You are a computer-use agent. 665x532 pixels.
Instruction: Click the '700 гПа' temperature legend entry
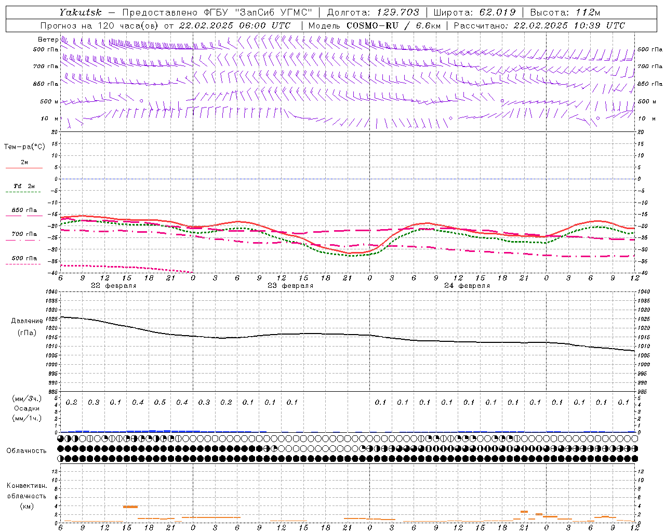tap(24, 234)
